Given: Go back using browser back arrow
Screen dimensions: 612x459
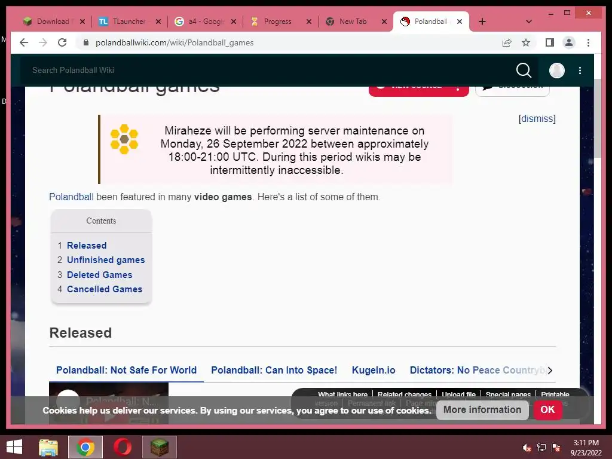Looking at the screenshot, I should [24, 42].
